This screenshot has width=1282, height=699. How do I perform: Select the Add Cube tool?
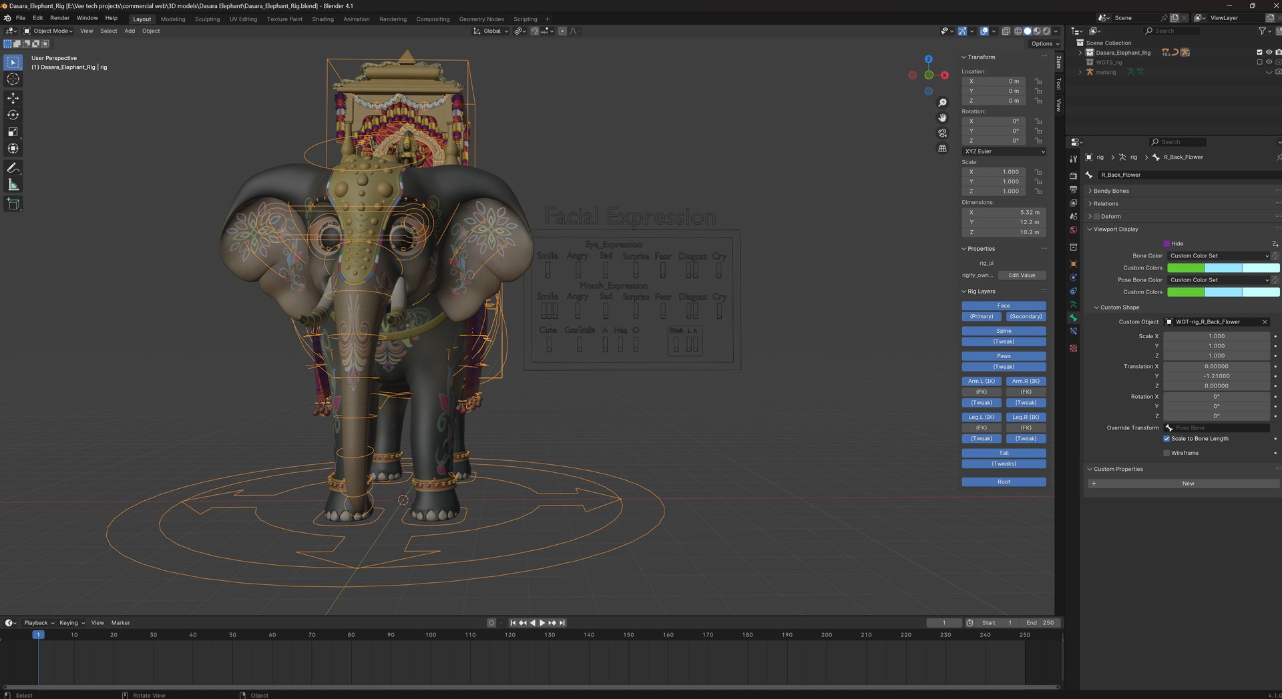[x=13, y=204]
